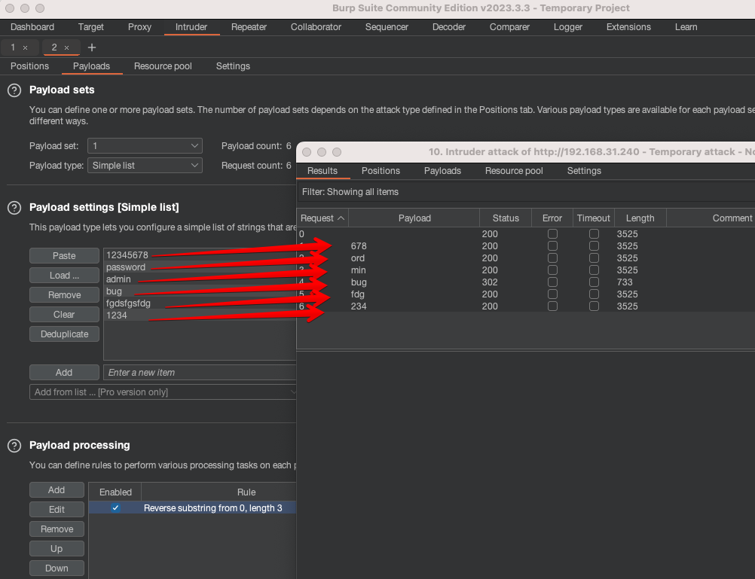Expand Add from list dropdown
This screenshot has height=579, width=755.
tap(163, 392)
